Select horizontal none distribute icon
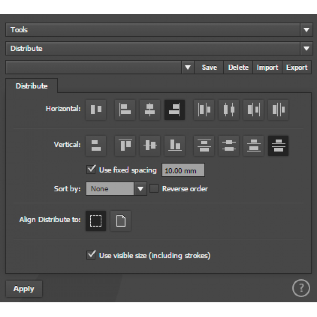Viewport: 317px width, 317px height. click(x=96, y=110)
